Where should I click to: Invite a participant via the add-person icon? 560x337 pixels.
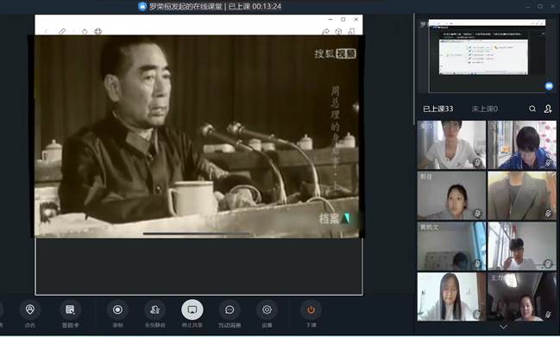pyautogui.click(x=548, y=109)
